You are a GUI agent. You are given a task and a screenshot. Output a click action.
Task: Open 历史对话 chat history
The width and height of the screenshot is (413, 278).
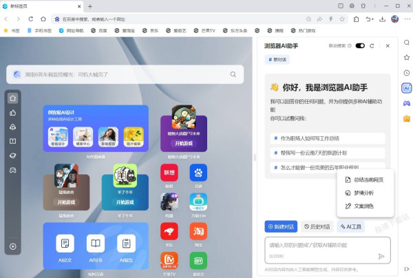[317, 226]
